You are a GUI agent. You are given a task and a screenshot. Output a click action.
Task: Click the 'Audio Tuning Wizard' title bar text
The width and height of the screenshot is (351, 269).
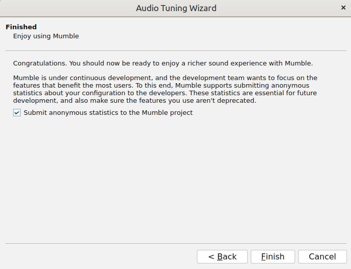(x=176, y=8)
